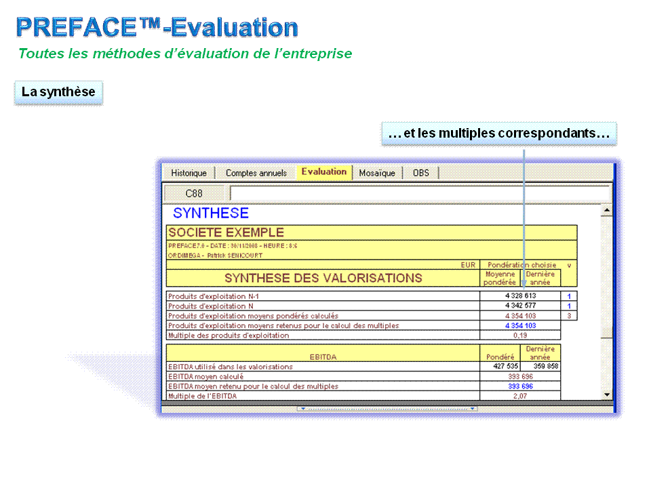Click the La synthèse label button

click(x=58, y=91)
